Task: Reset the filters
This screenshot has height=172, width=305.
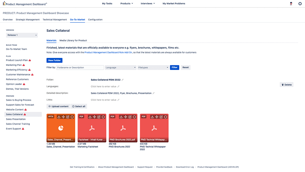Action: click(x=185, y=68)
